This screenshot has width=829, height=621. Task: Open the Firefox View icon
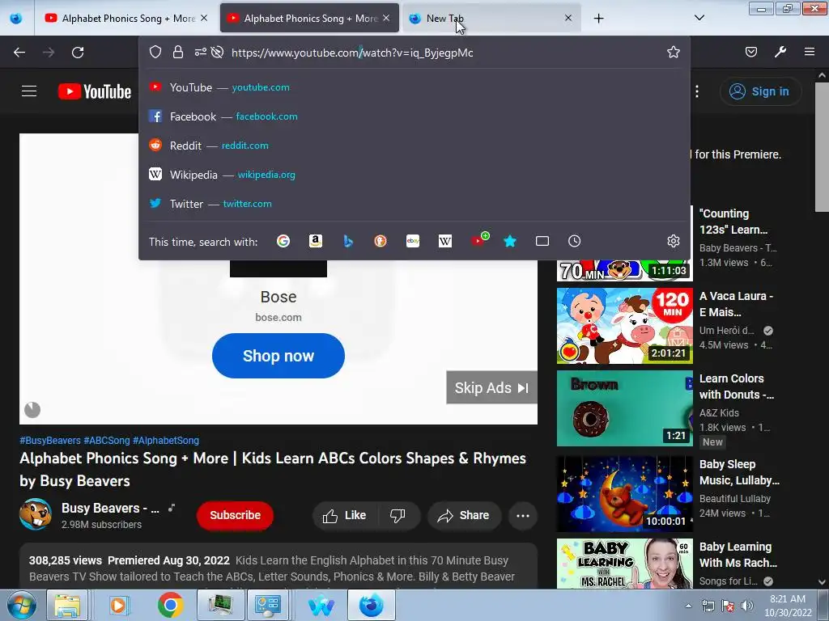16,19
